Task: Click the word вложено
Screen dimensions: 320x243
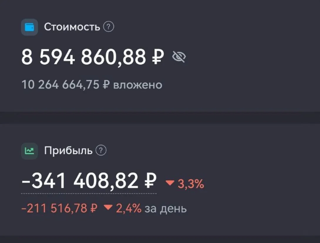Action: (x=138, y=85)
